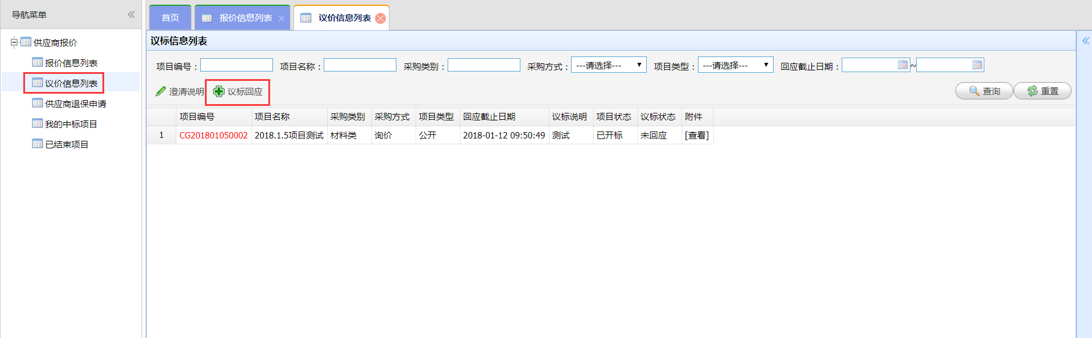This screenshot has height=338, width=1092.
Task: Expand the right side panel arrow
Action: coord(1085,41)
